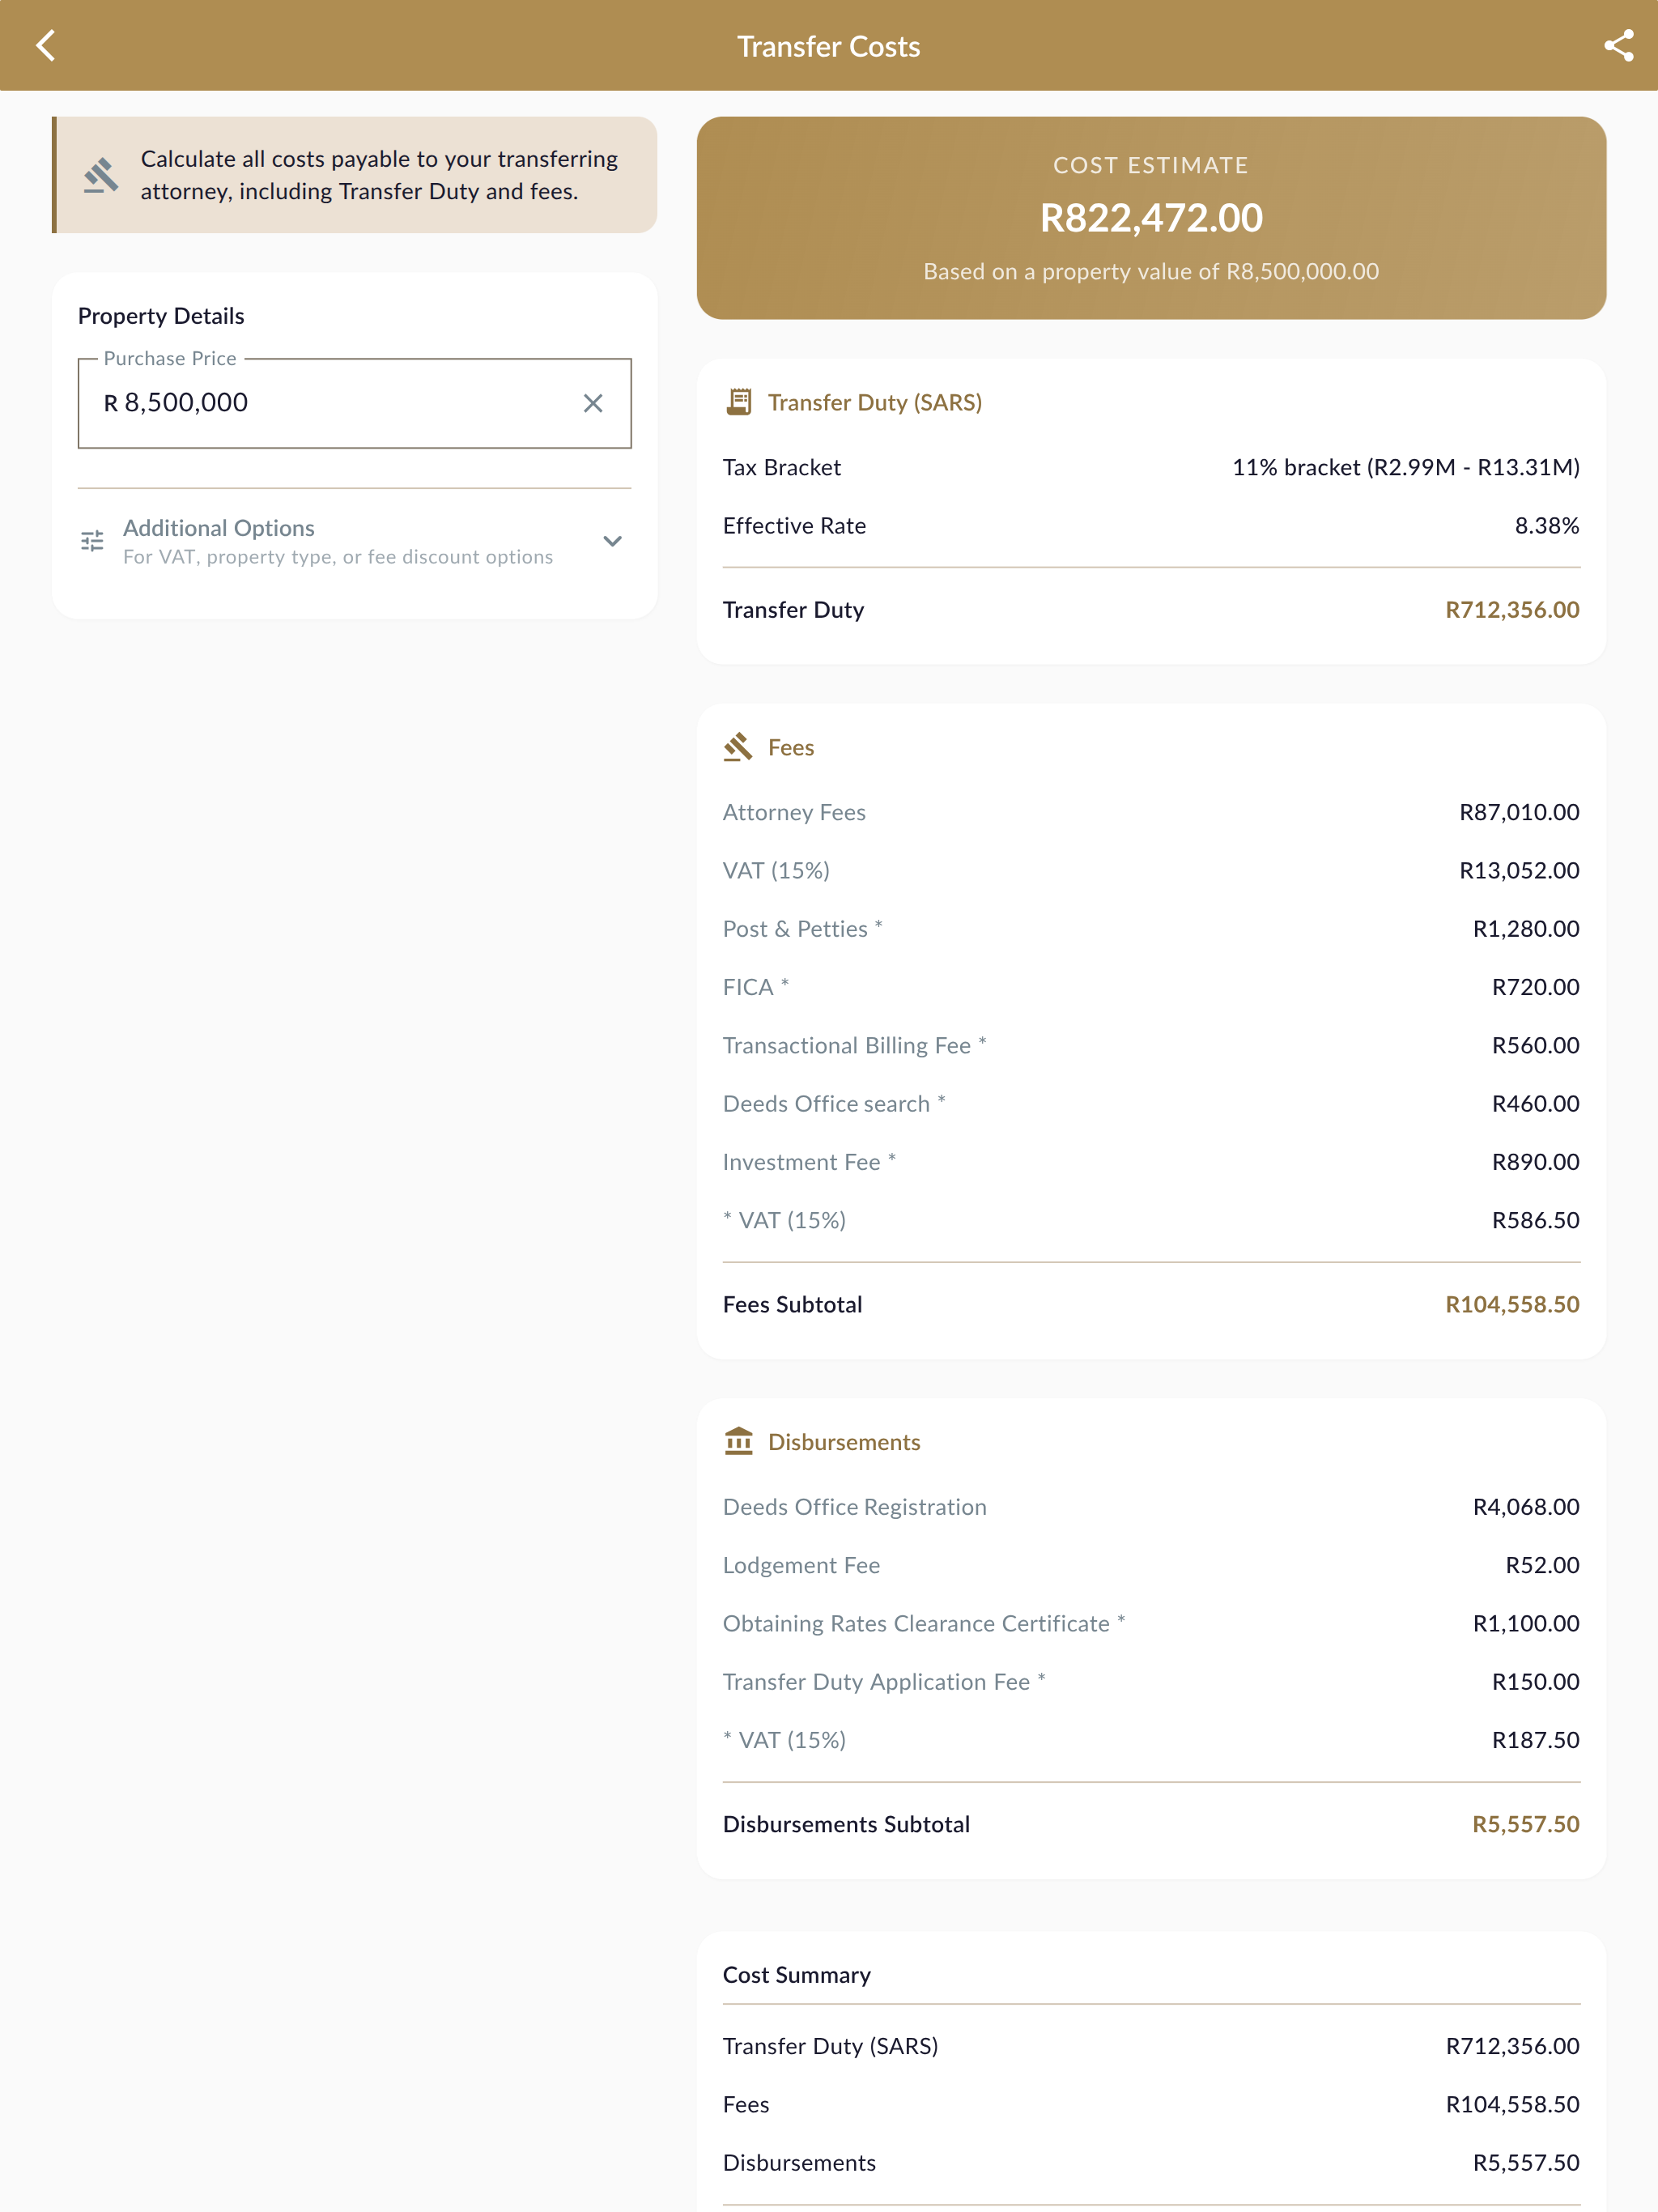The width and height of the screenshot is (1658, 2212).
Task: Tap the share icon in header
Action: coord(1618,46)
